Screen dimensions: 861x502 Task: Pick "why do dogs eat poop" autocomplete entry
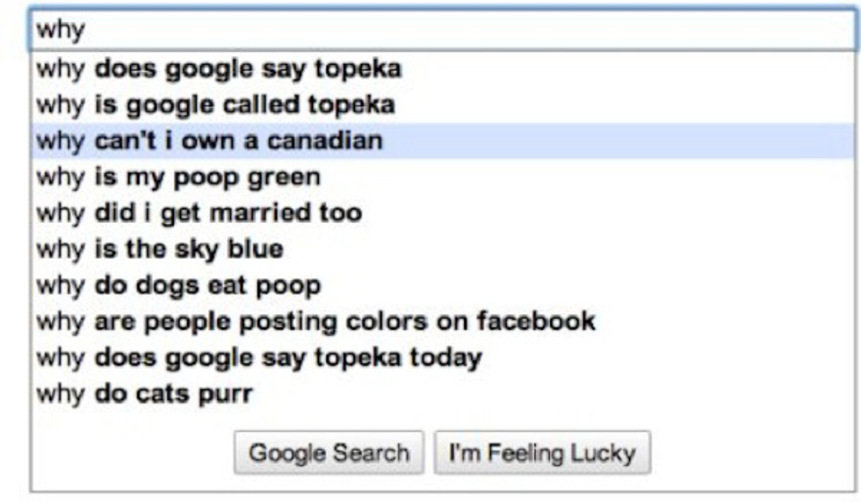pyautogui.click(x=178, y=284)
